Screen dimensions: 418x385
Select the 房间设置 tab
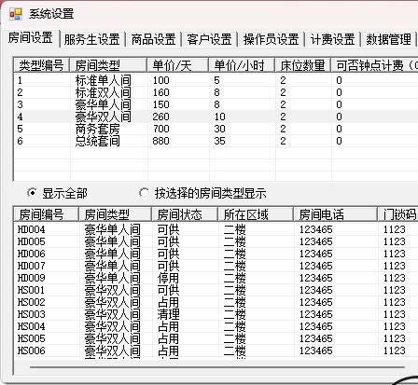coord(30,38)
